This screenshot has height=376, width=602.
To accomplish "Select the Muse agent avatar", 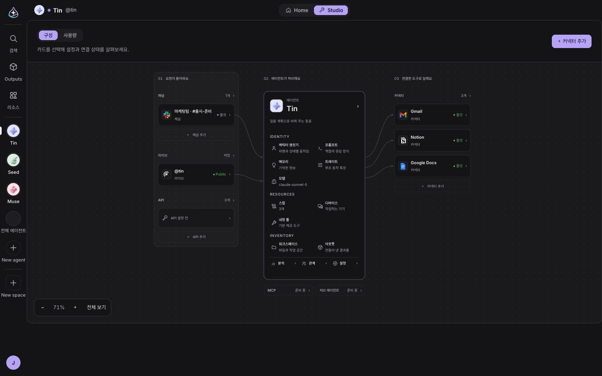I will click(x=13, y=189).
